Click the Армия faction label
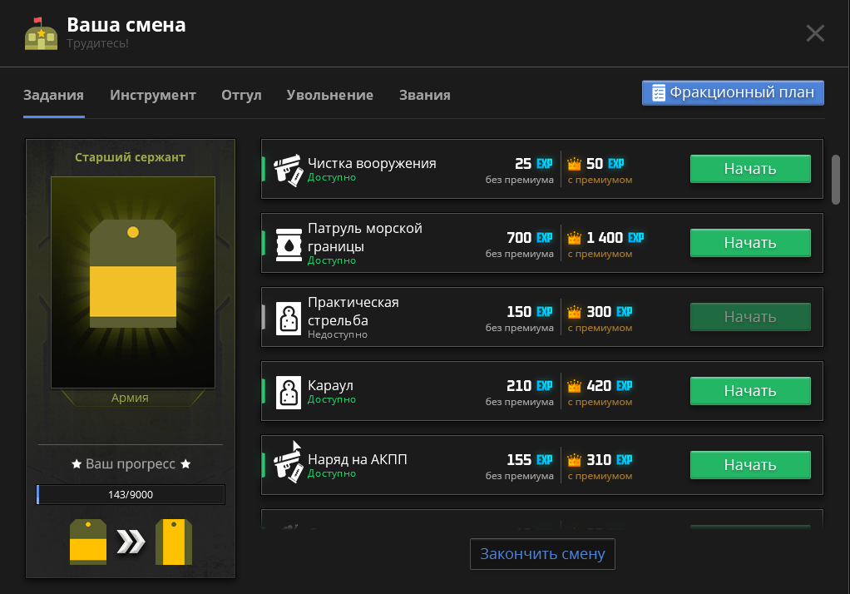This screenshot has width=850, height=594. pyautogui.click(x=130, y=398)
